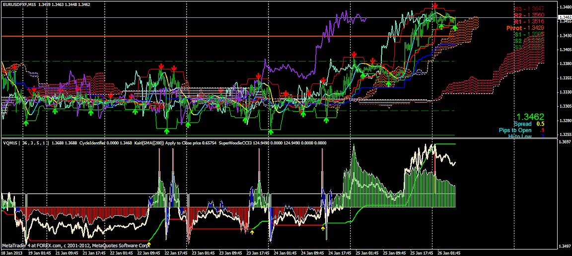Select the R2 resistance level label
572x256 pixels.
(x=528, y=15)
